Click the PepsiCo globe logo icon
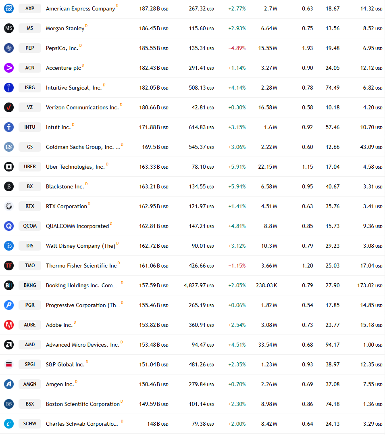The width and height of the screenshot is (385, 435). pos(9,48)
